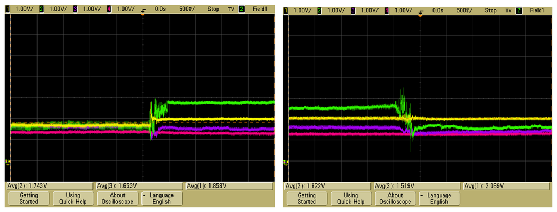Click trigger source 2 badge beside TV, right scope
Image resolution: width=557 pixels, height=212 pixels.
(519, 11)
